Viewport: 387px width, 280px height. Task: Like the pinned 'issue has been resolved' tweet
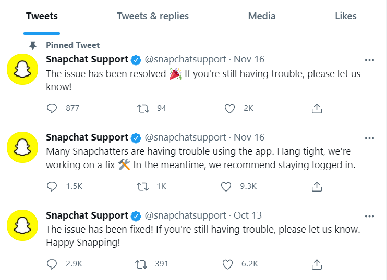coord(229,108)
